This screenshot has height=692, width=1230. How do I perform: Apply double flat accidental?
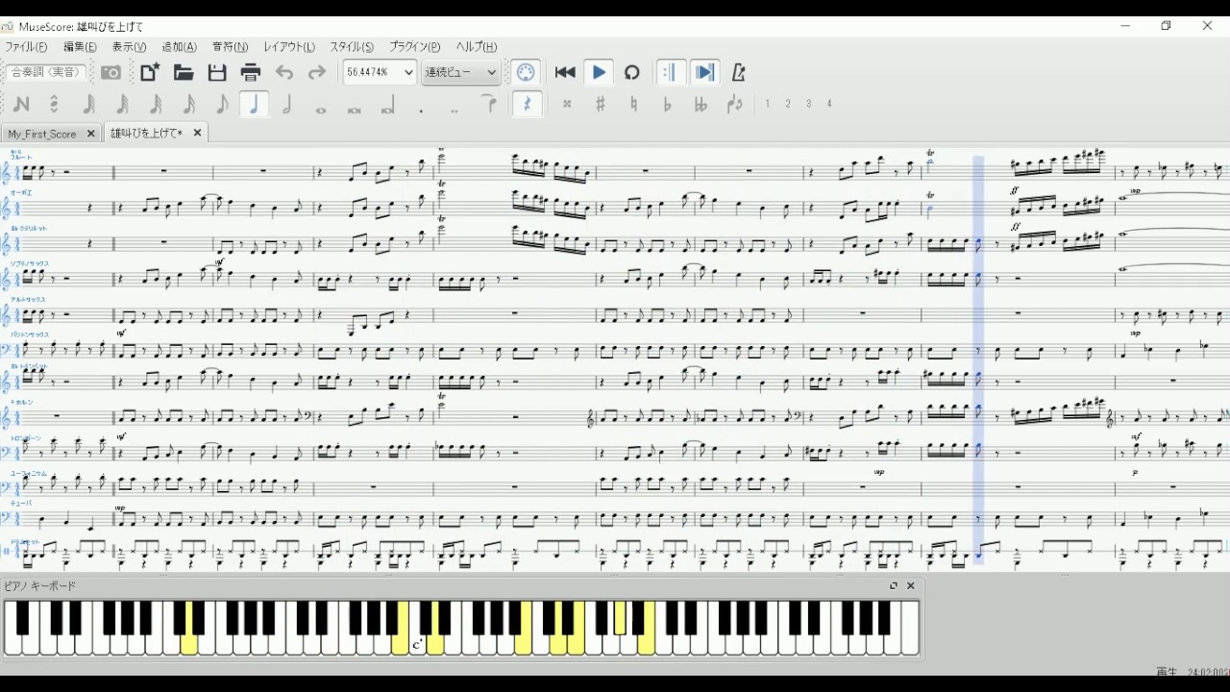point(701,104)
